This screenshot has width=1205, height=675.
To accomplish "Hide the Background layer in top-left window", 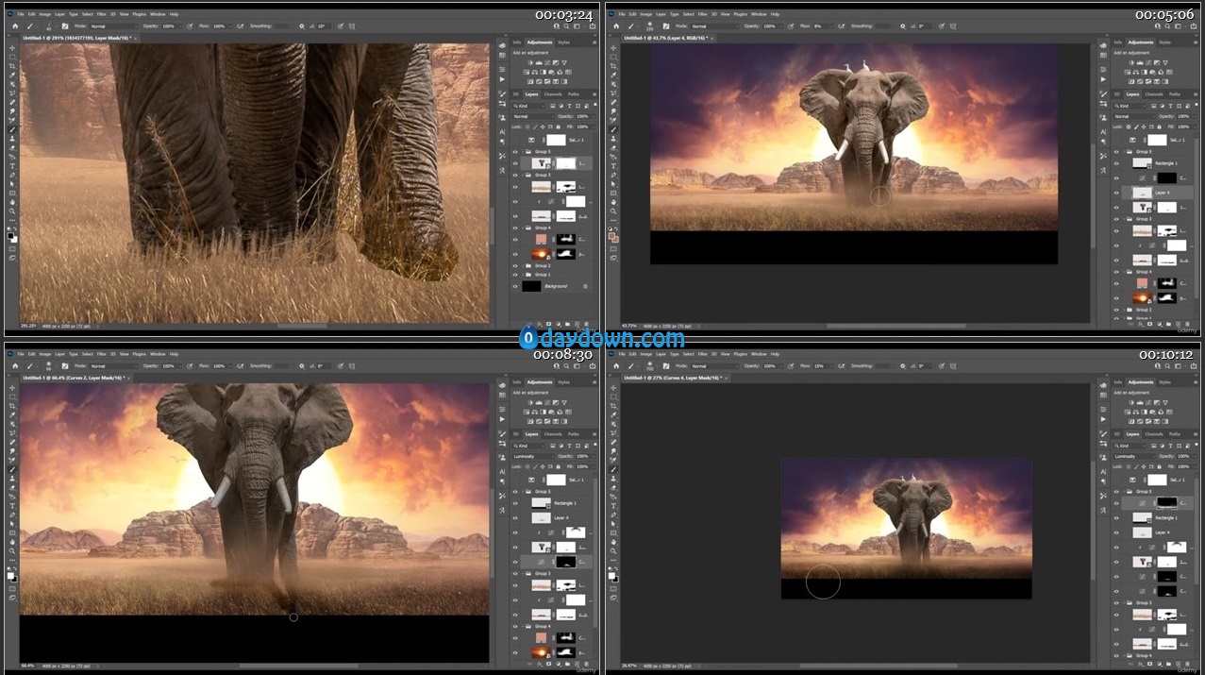I will pos(515,286).
